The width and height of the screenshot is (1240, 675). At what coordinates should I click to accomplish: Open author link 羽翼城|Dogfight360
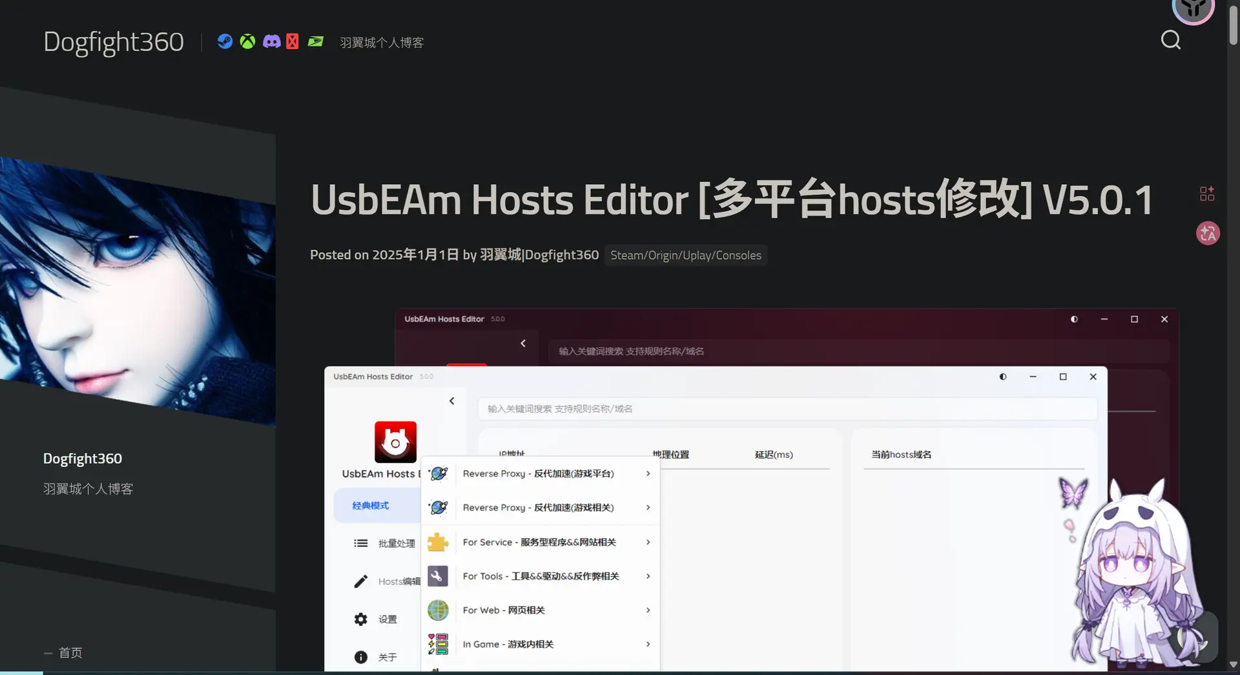pyautogui.click(x=539, y=255)
